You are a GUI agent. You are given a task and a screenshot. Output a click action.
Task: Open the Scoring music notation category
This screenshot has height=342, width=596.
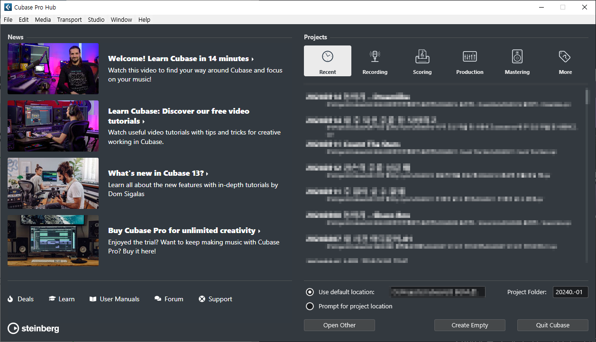point(422,61)
